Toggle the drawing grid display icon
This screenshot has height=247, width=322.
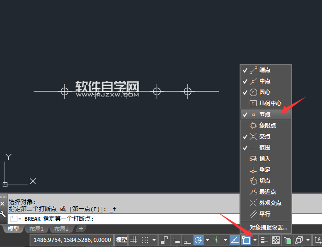pyautogui.click(x=134, y=240)
